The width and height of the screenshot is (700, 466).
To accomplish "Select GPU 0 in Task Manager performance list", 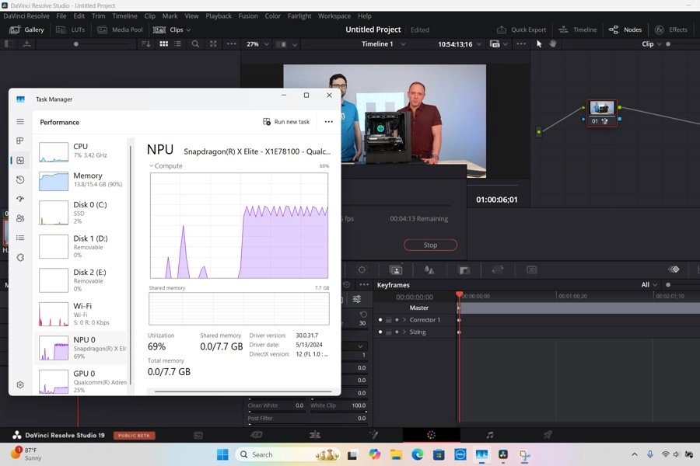I will click(x=81, y=381).
